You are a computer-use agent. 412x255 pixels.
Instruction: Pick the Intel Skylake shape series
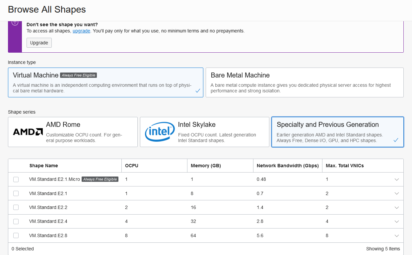(204, 132)
